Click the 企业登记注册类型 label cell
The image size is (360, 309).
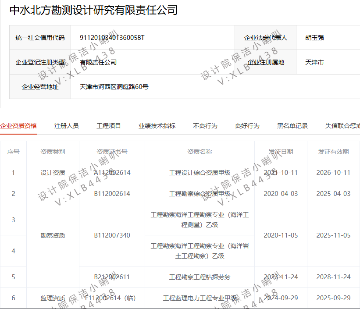point(40,62)
